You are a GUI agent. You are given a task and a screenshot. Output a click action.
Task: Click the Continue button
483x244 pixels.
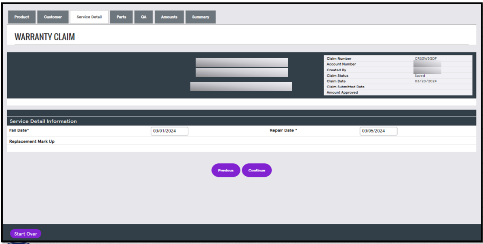pos(257,170)
